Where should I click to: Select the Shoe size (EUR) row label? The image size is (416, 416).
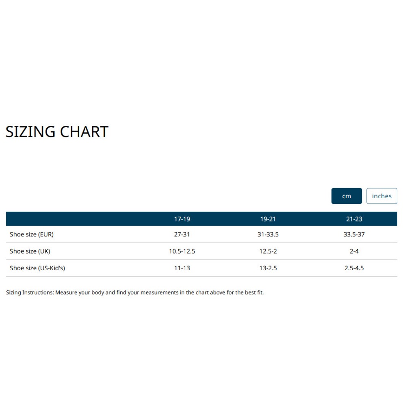pos(32,234)
